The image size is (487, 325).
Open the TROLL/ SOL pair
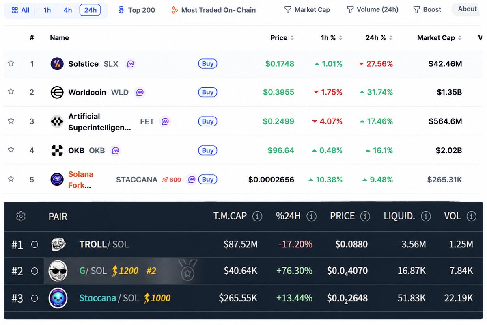point(104,245)
